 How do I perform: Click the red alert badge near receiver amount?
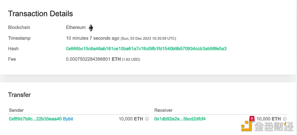(x=252, y=119)
